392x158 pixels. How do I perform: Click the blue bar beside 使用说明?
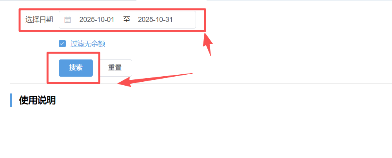click(11, 101)
